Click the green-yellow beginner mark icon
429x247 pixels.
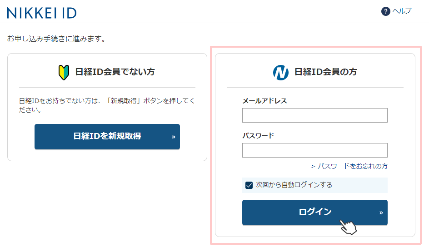click(64, 72)
